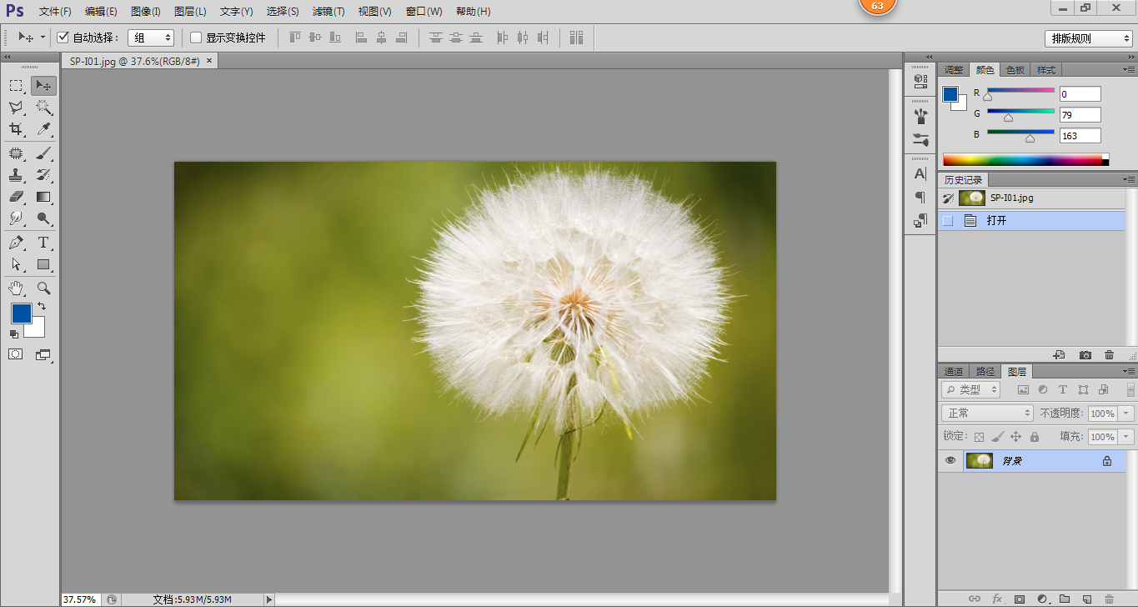Select the Horizontal Type tool
This screenshot has height=607, width=1138.
[x=43, y=243]
